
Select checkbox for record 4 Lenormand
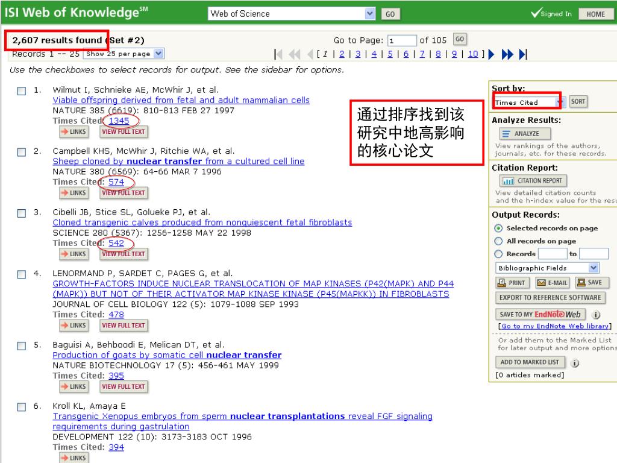[22, 274]
